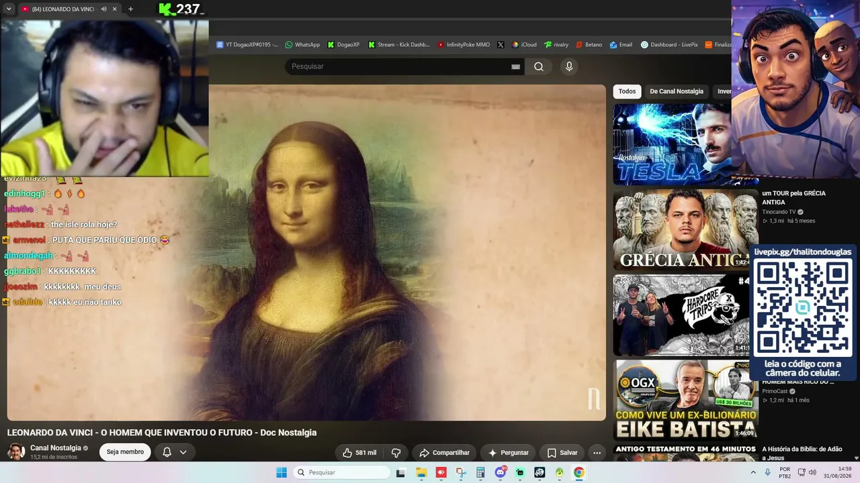Image resolution: width=860 pixels, height=483 pixels.
Task: Open the Email bookmark
Action: tap(621, 45)
